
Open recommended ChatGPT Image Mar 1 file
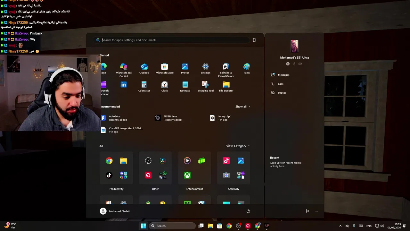click(122, 130)
